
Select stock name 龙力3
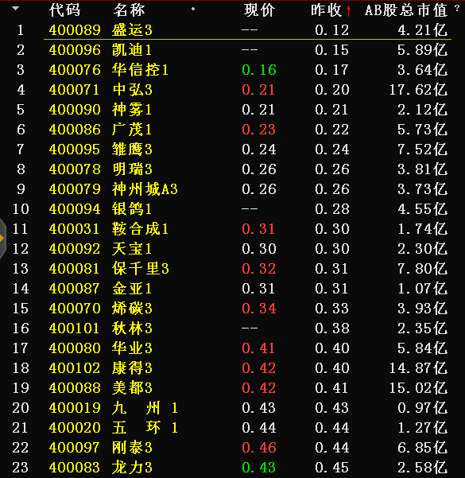pyautogui.click(x=132, y=468)
